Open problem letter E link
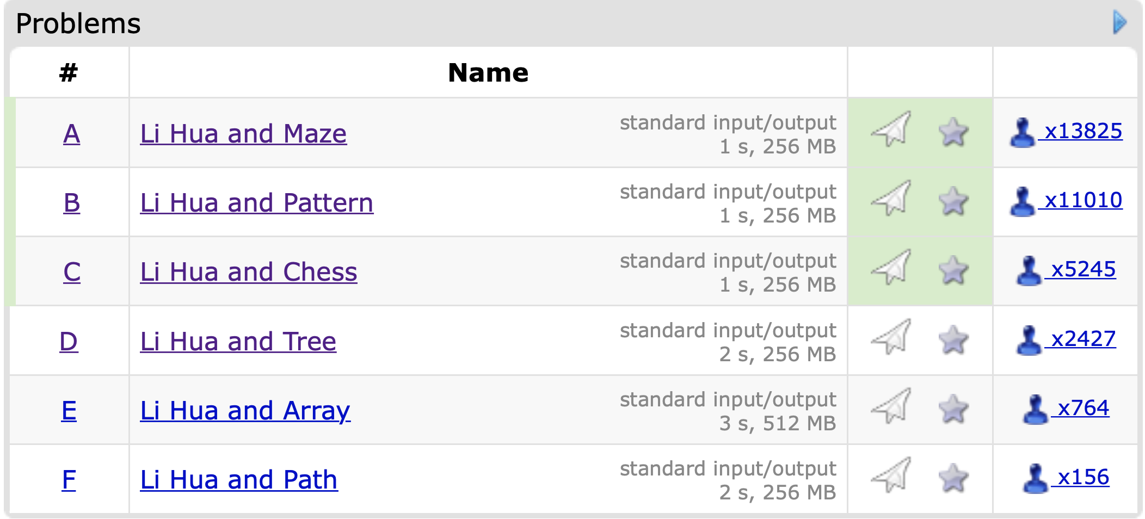1145x519 pixels. tap(69, 410)
